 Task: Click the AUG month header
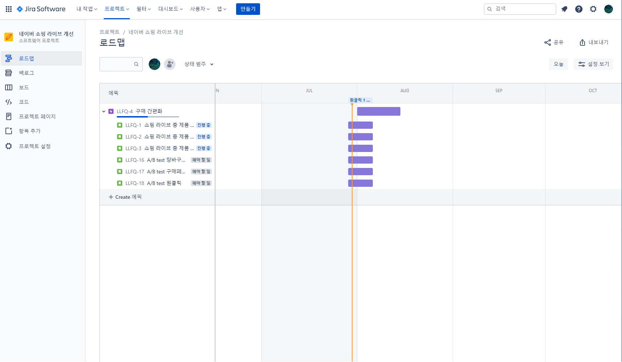[x=405, y=91]
